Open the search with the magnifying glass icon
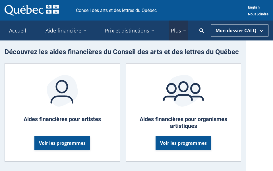This screenshot has width=273, height=171. coord(201,30)
